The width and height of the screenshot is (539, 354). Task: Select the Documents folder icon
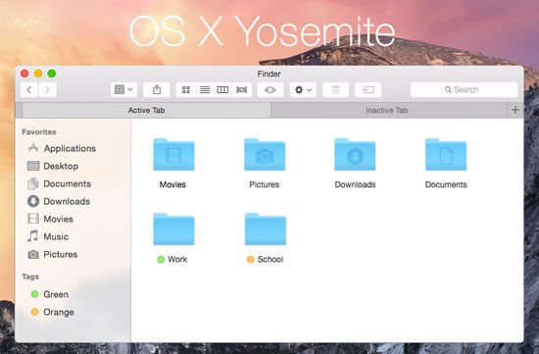[x=446, y=155]
